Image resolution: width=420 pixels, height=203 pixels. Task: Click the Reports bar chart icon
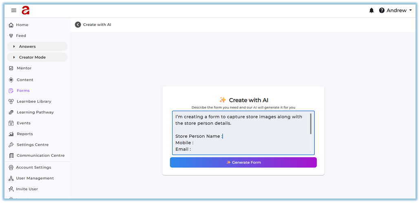pos(11,134)
